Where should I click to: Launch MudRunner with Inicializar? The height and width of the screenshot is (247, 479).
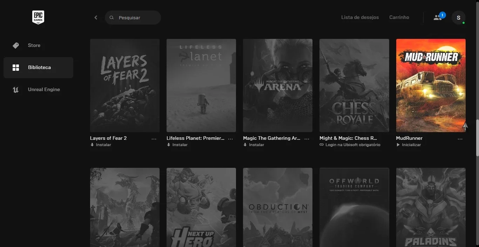coord(409,145)
